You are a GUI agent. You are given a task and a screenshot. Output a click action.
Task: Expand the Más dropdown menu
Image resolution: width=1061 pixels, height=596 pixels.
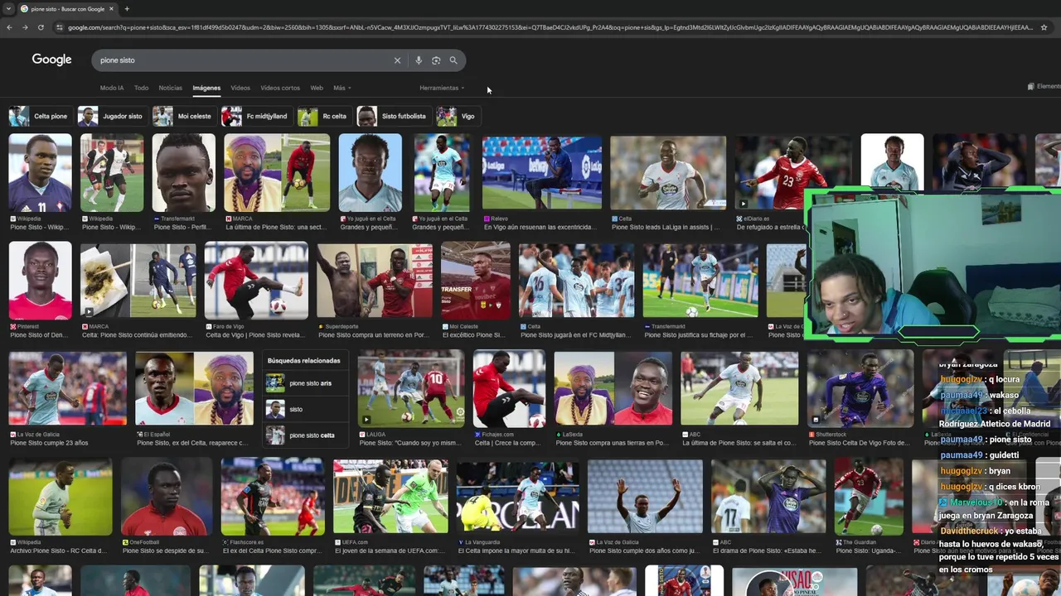pyautogui.click(x=342, y=88)
